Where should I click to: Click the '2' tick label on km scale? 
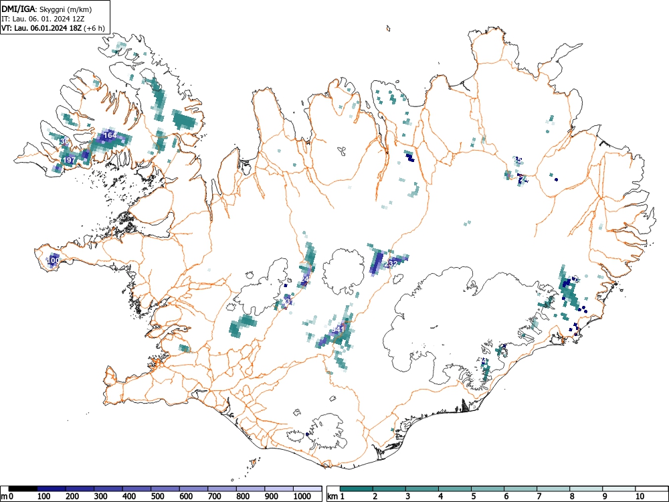tap(375, 497)
